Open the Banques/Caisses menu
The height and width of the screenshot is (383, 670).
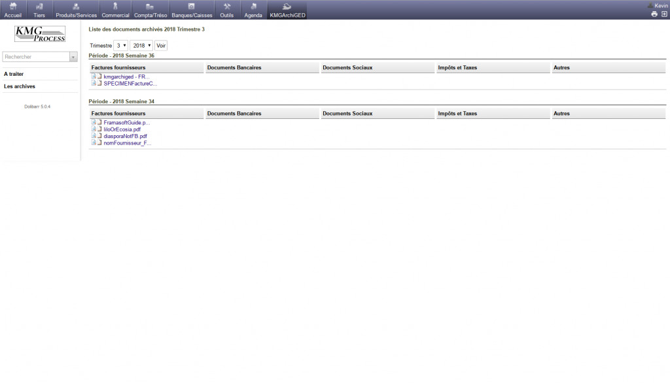pyautogui.click(x=192, y=10)
